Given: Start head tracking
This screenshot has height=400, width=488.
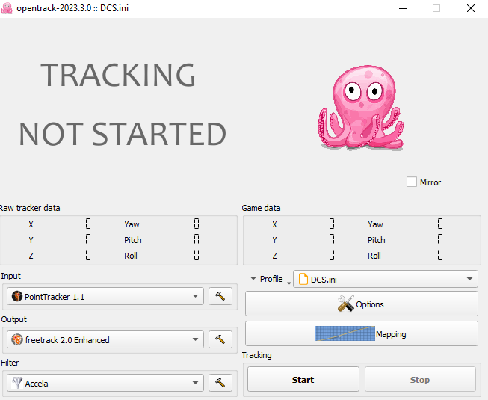Looking at the screenshot, I should point(303,379).
